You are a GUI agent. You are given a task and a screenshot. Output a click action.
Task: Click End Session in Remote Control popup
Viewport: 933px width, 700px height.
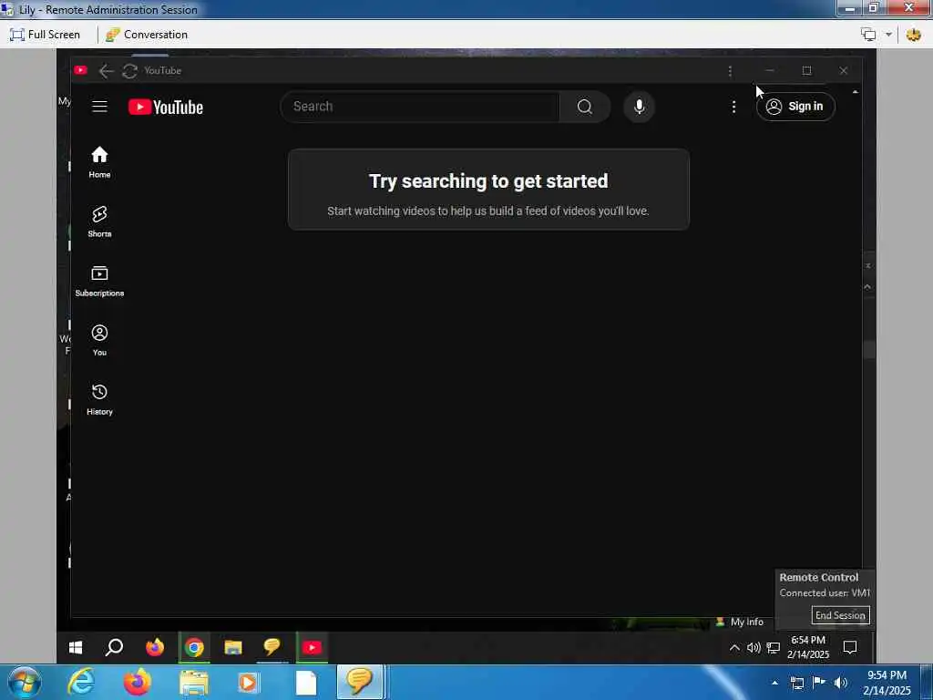tap(840, 615)
